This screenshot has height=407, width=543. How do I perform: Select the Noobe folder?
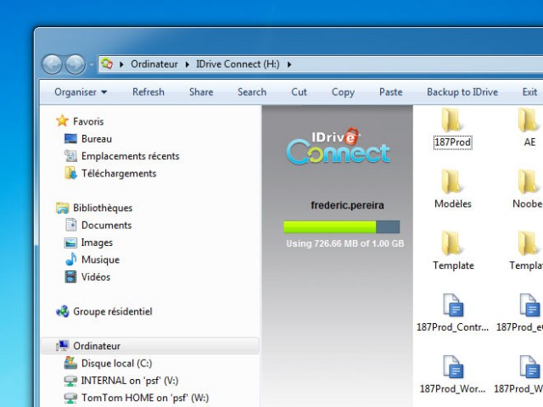pyautogui.click(x=528, y=189)
